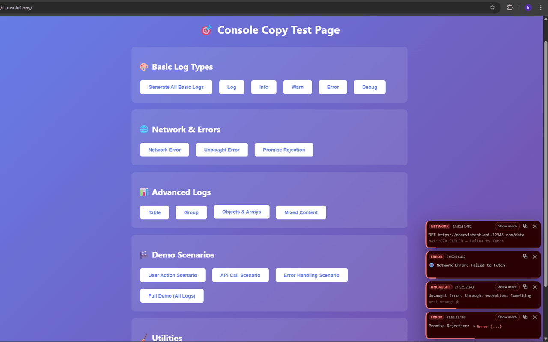Close the Network Error: Failed to fetch toast
548x342 pixels.
coord(535,256)
